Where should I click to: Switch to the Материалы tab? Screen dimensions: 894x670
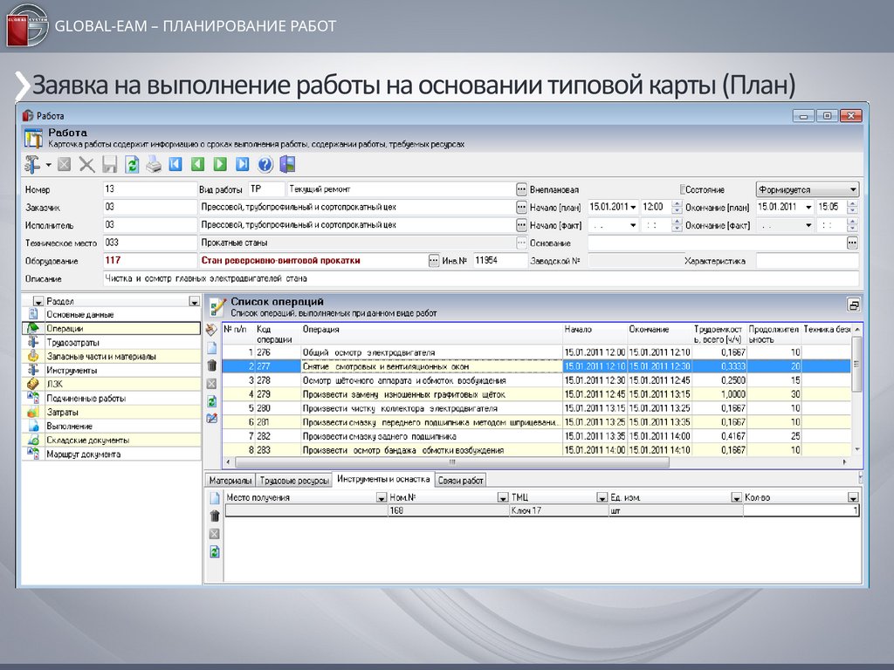[230, 481]
